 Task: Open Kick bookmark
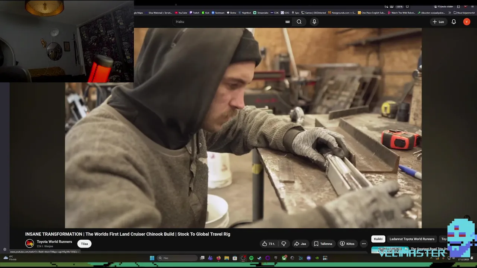tap(206, 13)
